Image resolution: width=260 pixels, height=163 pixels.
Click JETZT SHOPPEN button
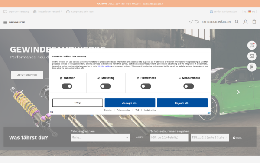click(27, 75)
